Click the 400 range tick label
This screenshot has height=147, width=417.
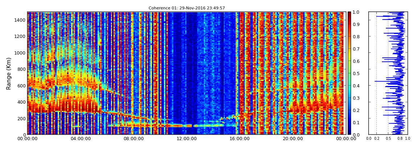point(21,102)
